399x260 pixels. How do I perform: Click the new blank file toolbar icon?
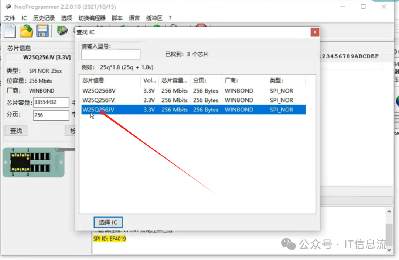click(10, 31)
